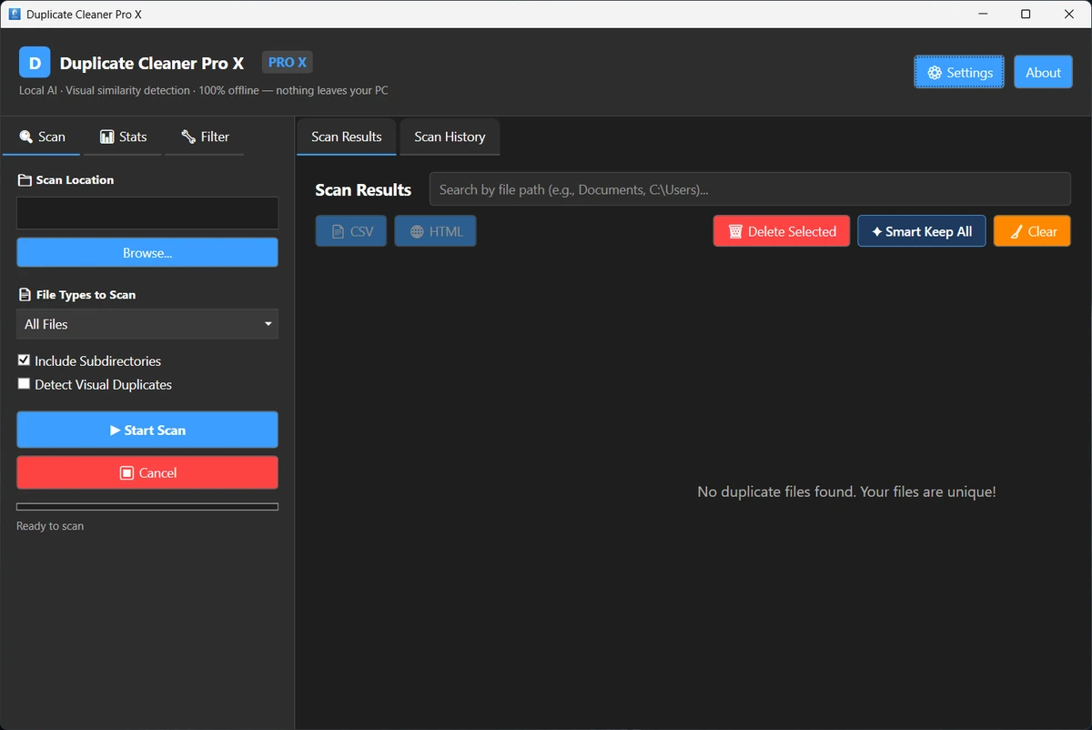
Task: Delete Selected duplicates
Action: 782,231
